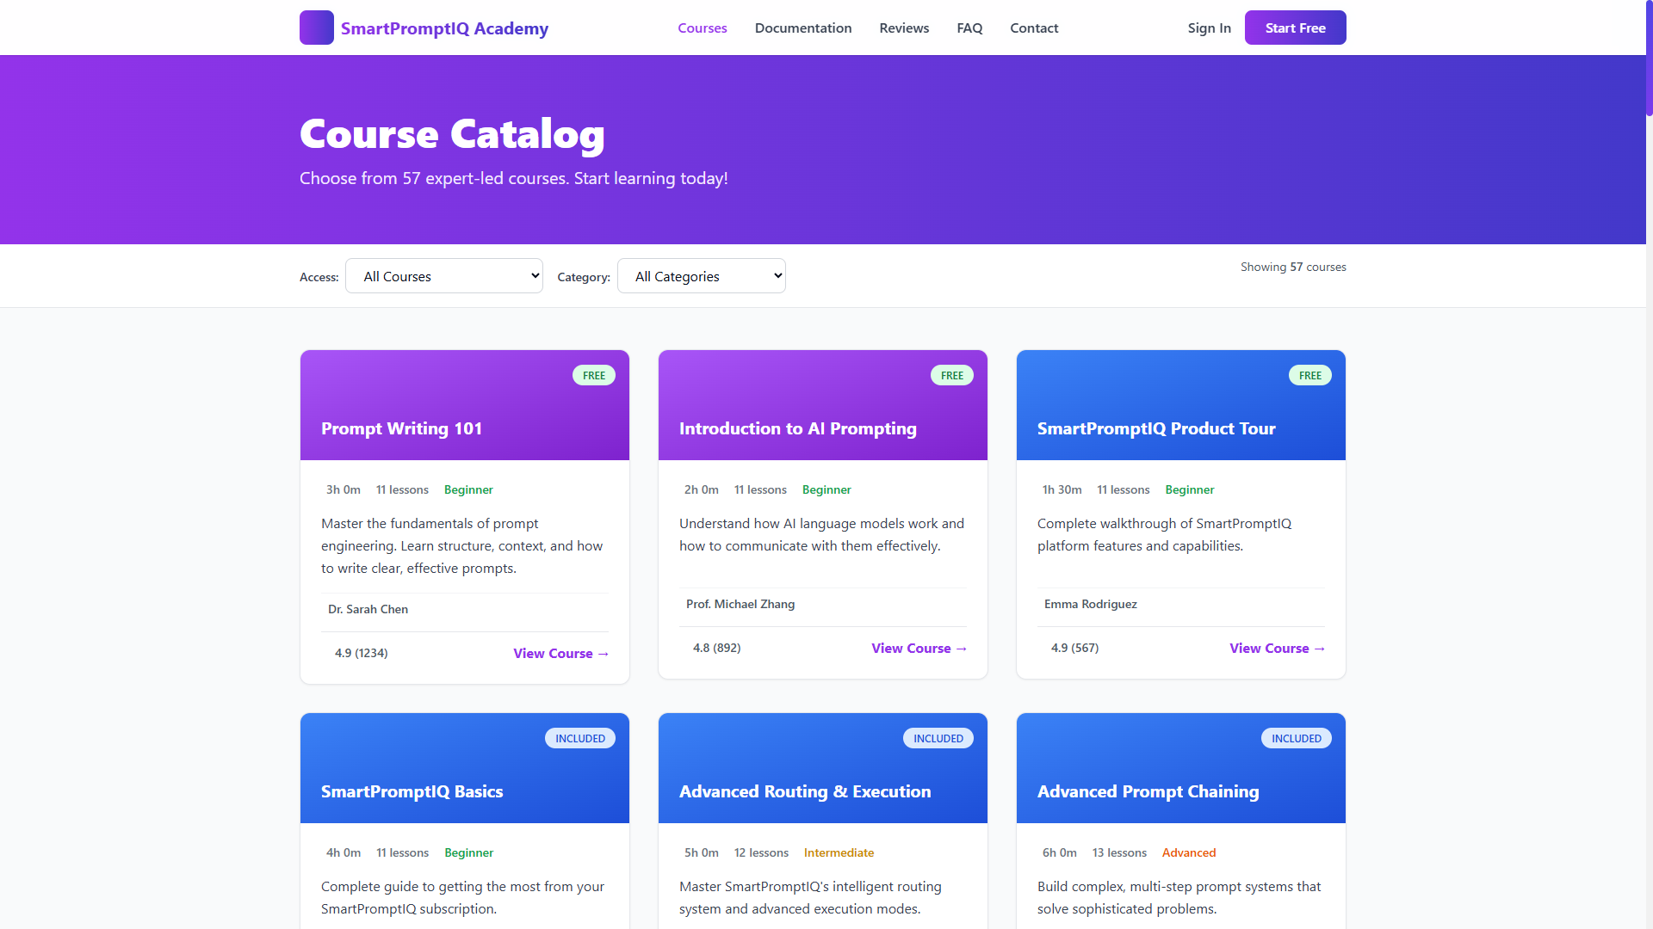Open the Category filter dropdown
The width and height of the screenshot is (1653, 929).
[x=701, y=275]
